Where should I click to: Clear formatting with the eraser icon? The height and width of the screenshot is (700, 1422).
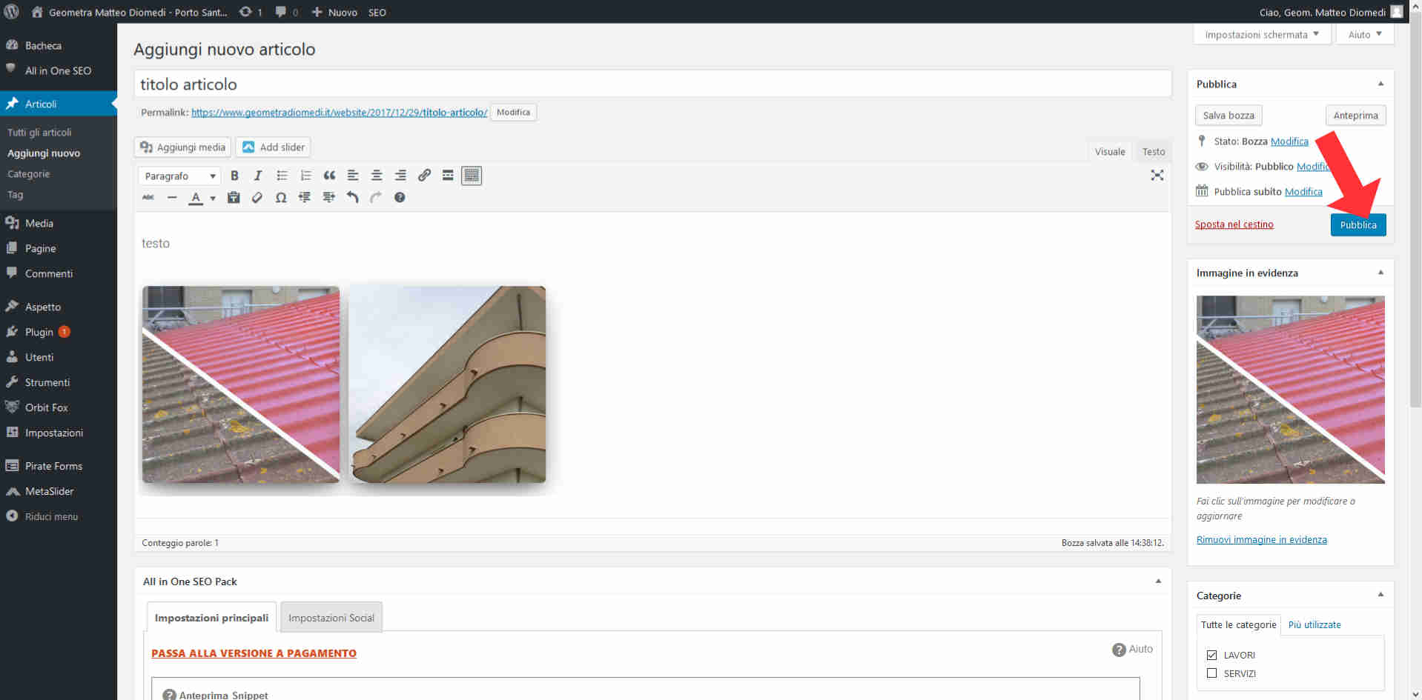pos(257,198)
